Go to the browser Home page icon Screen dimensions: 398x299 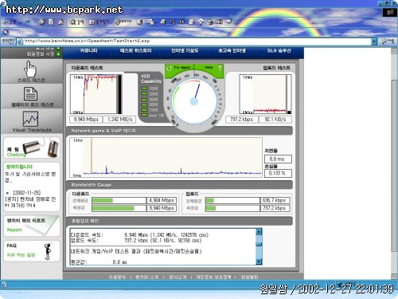pos(60,22)
